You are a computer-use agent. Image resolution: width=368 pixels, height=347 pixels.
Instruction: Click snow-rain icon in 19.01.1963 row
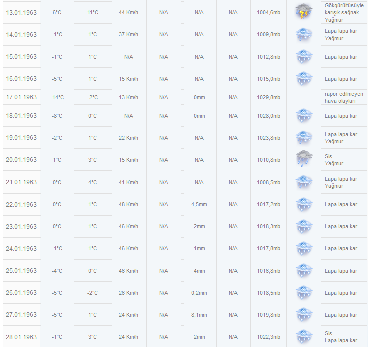(304, 138)
